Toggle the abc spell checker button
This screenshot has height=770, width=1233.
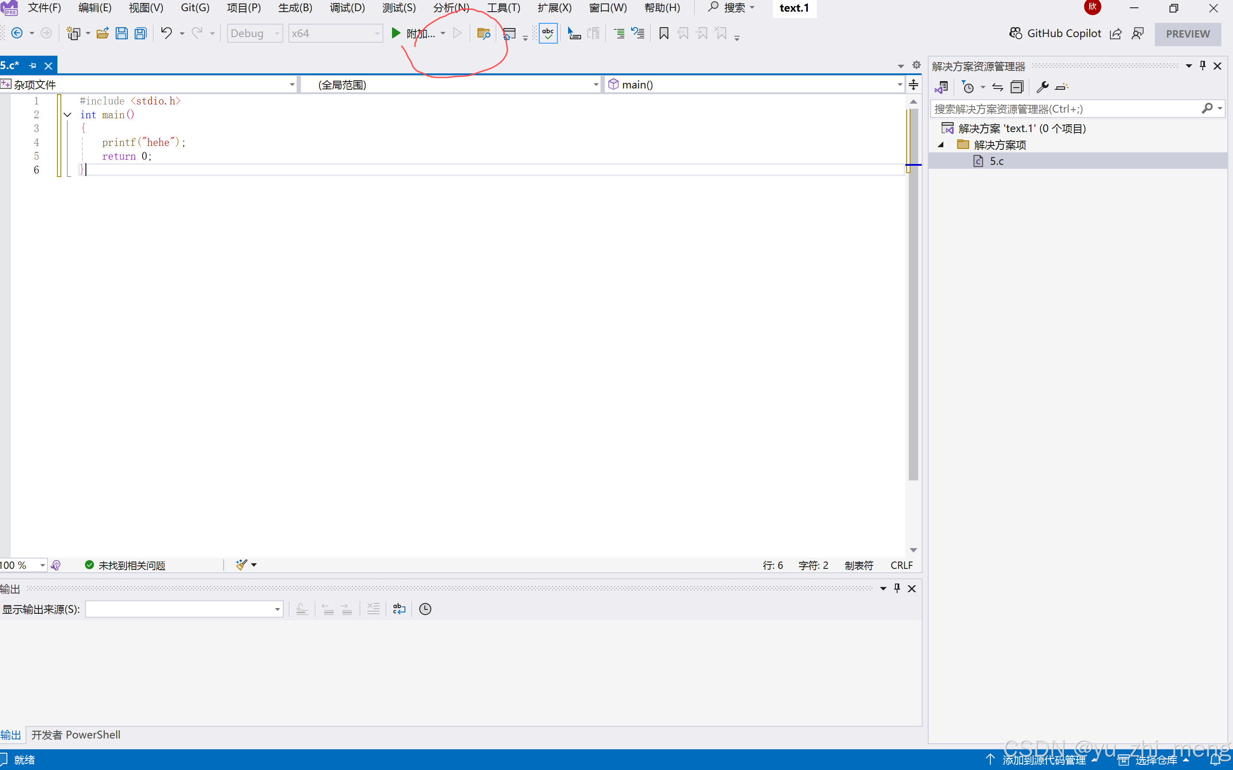548,34
